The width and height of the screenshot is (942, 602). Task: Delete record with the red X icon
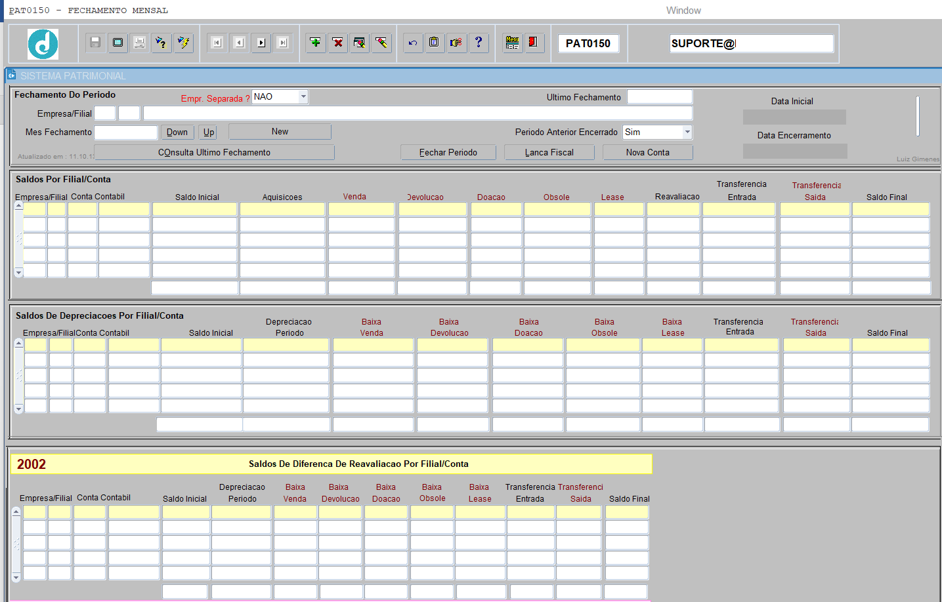coord(338,43)
